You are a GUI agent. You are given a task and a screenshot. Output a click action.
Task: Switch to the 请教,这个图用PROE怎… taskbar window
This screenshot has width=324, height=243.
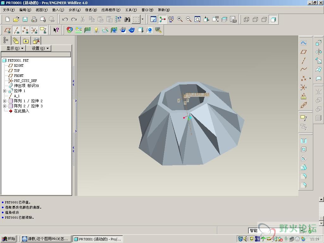[x=46, y=239]
